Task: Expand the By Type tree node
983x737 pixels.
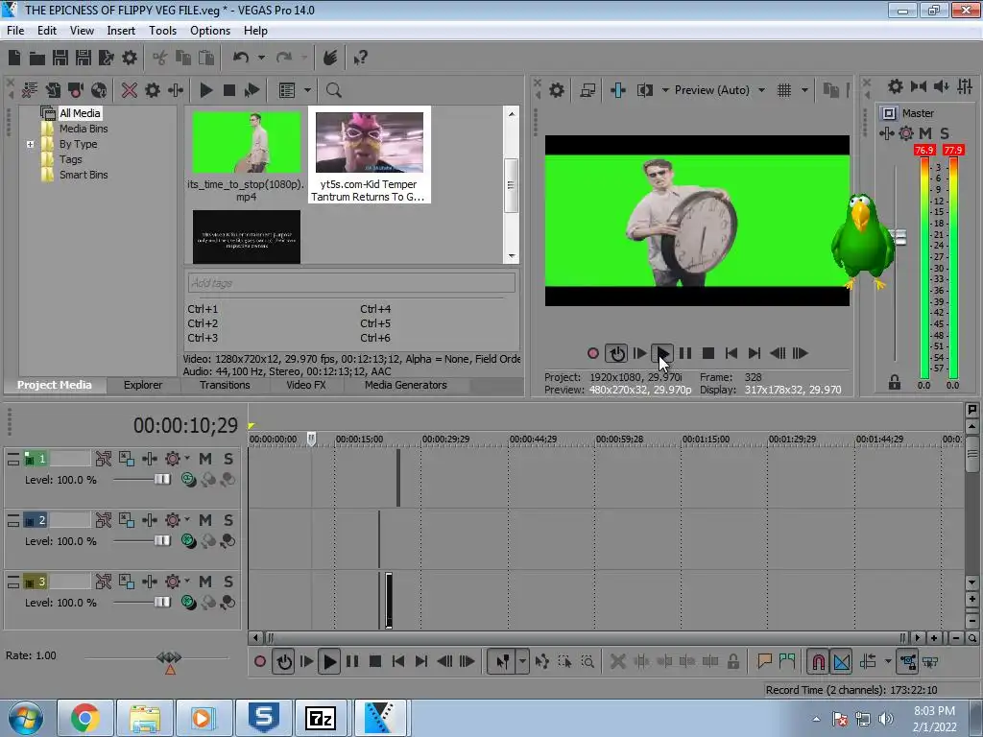Action: [x=30, y=144]
